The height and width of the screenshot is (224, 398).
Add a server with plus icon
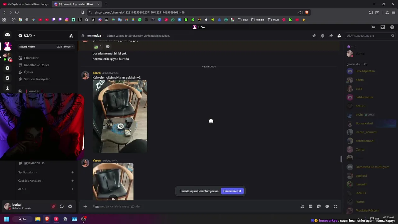(7, 68)
